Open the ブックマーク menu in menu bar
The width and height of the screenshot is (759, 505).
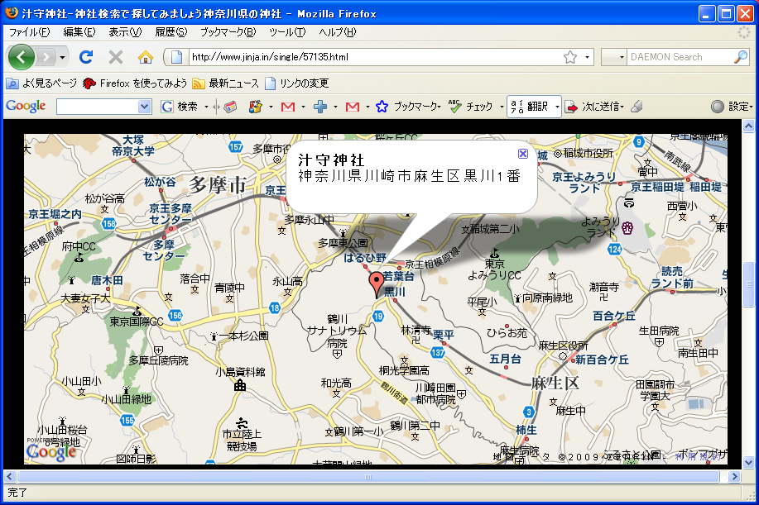[228, 32]
